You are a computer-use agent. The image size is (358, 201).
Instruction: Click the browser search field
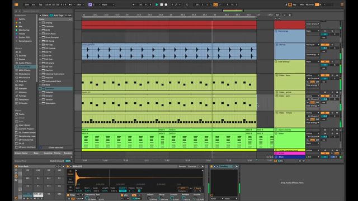click(47, 11)
